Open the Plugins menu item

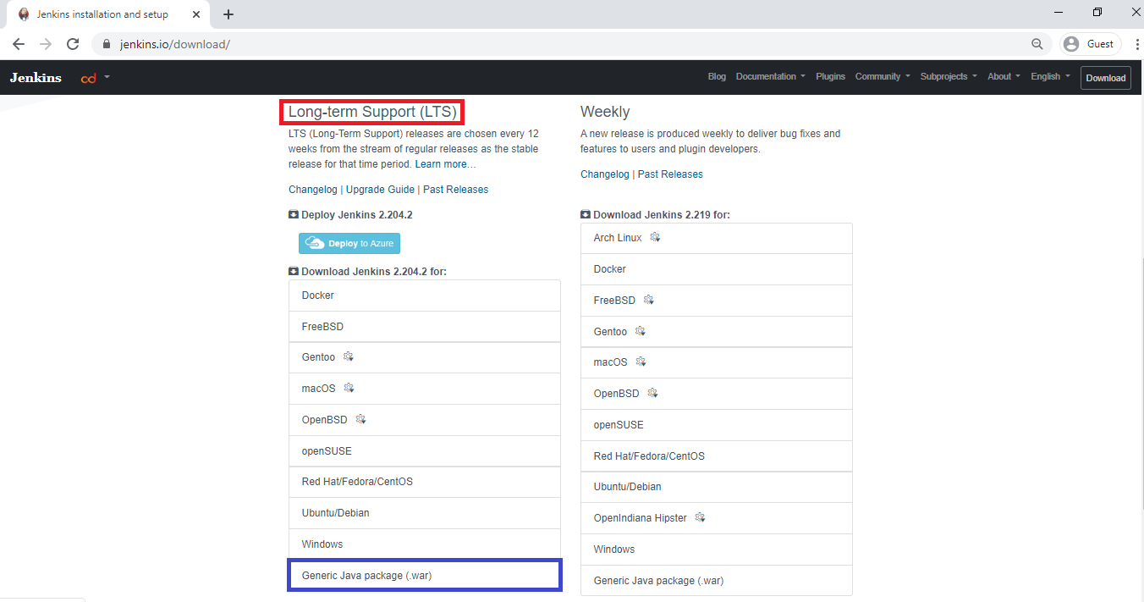click(x=830, y=76)
